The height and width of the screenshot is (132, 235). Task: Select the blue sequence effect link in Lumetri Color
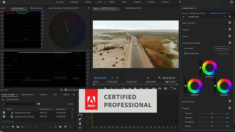(x=220, y=13)
